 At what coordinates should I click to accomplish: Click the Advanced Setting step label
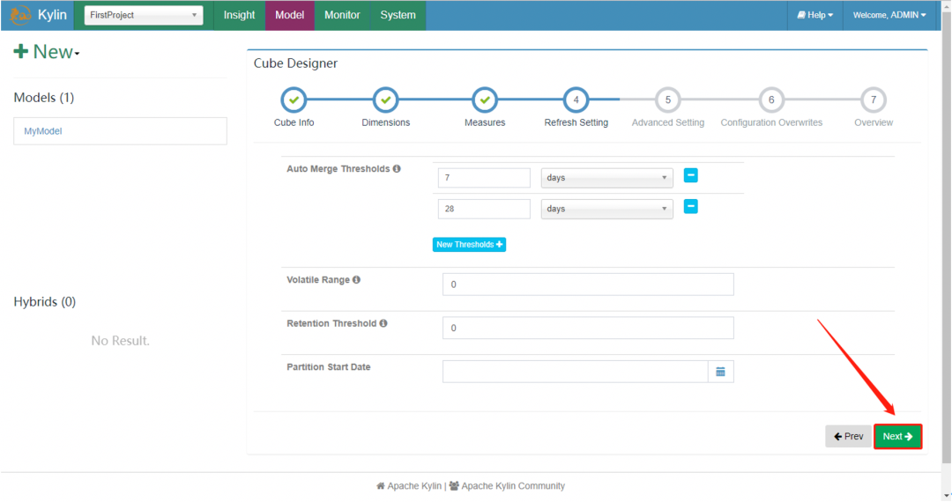pos(668,122)
